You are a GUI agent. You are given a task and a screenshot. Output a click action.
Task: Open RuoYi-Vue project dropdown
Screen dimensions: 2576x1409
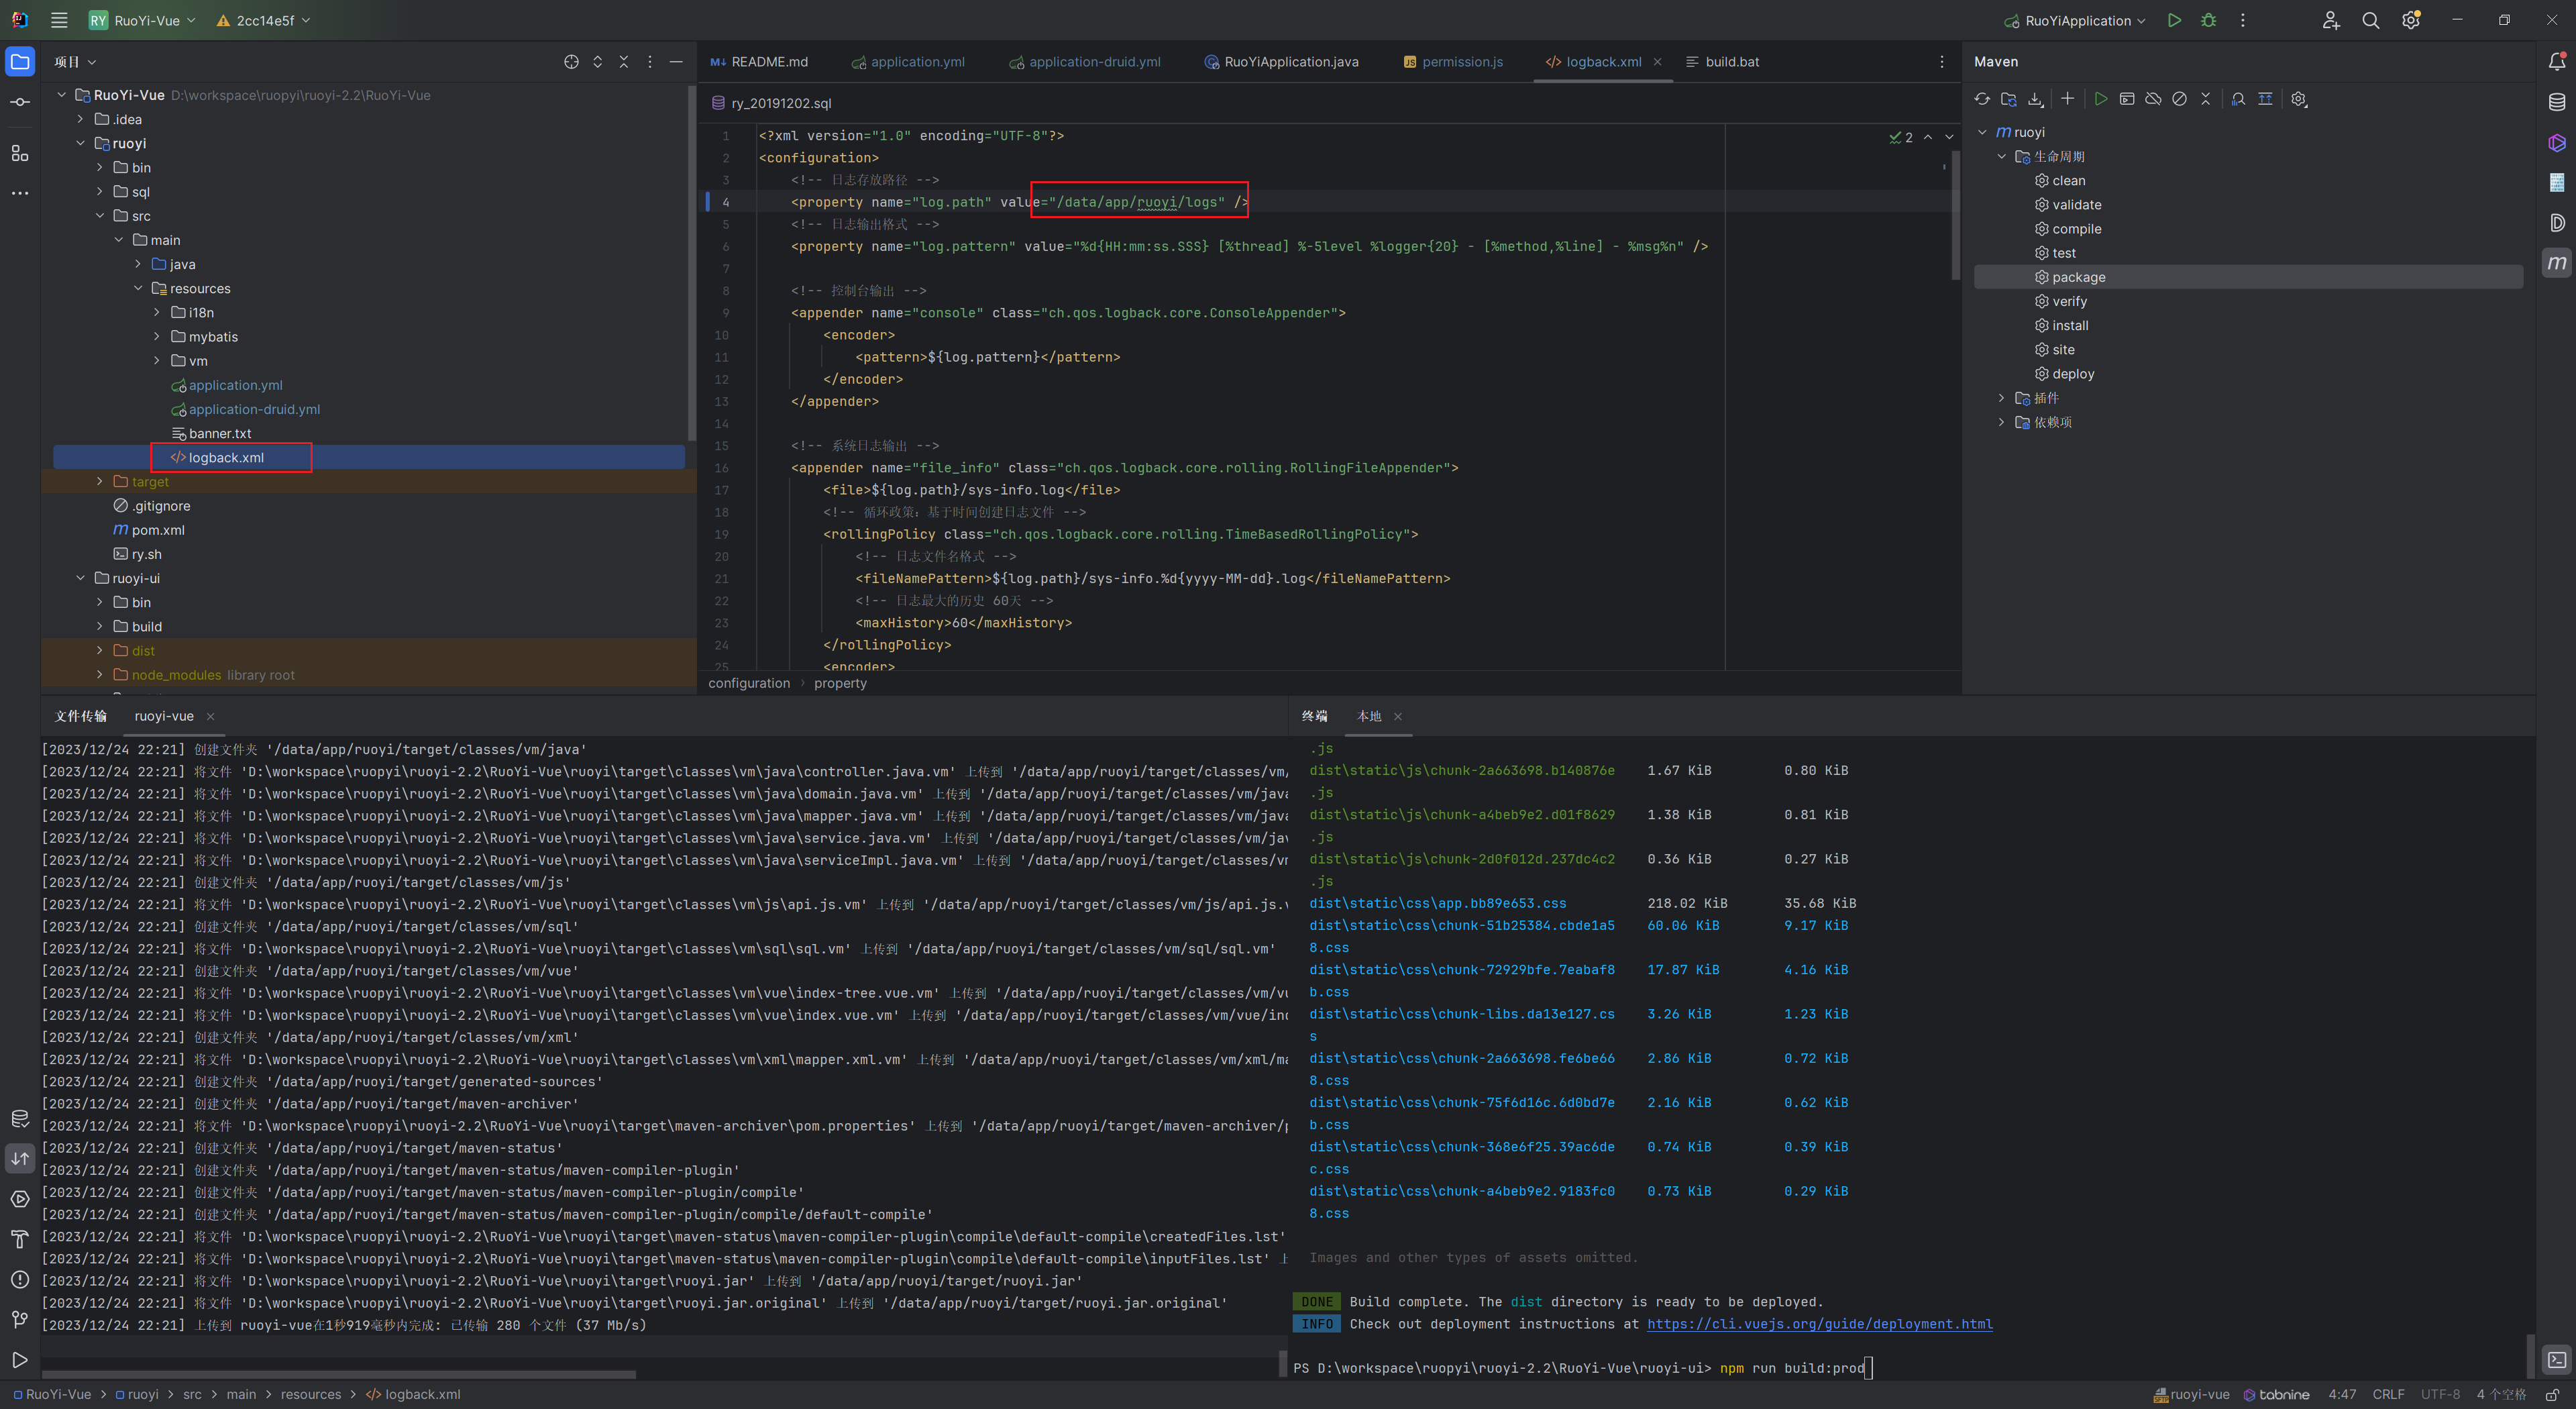pyautogui.click(x=142, y=20)
